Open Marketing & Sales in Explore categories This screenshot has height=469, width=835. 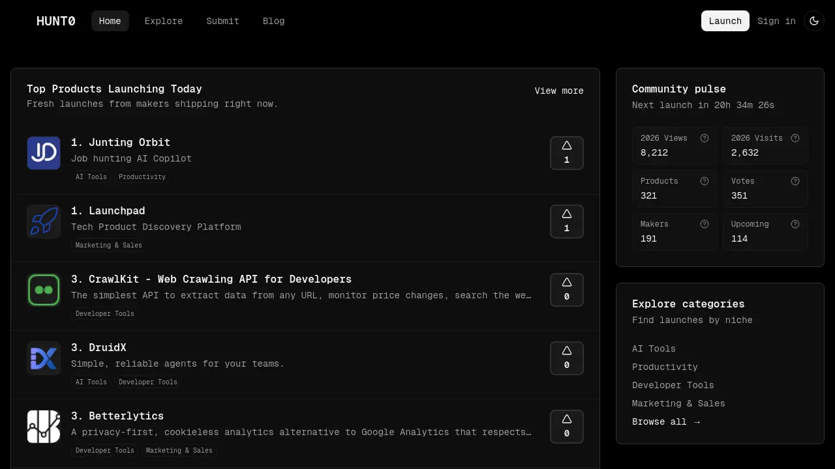point(678,403)
